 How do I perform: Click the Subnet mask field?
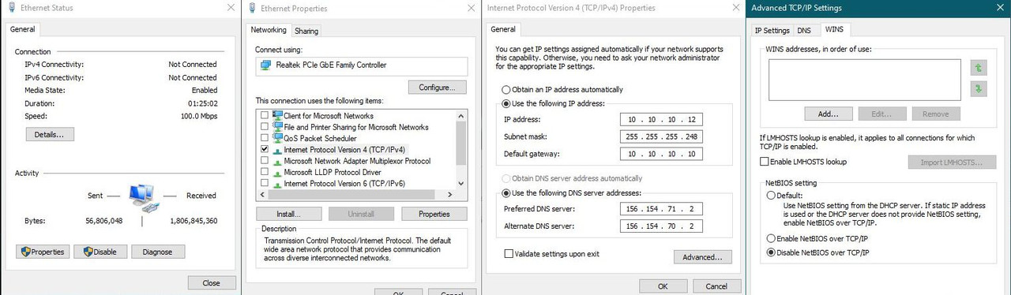click(x=661, y=136)
